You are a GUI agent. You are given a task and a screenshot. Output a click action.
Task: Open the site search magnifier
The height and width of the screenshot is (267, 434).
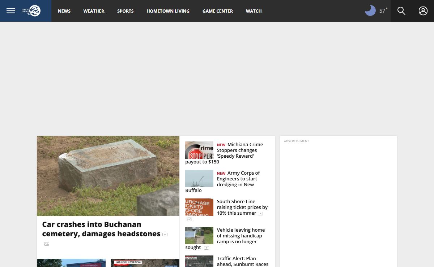[x=401, y=11]
